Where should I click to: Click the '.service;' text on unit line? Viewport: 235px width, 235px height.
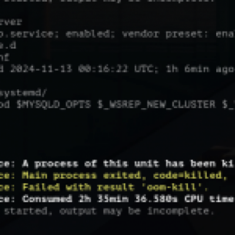(32, 34)
